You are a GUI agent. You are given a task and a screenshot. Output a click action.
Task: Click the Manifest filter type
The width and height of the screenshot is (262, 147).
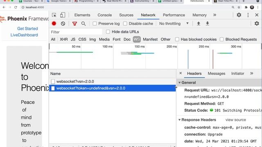150,39
